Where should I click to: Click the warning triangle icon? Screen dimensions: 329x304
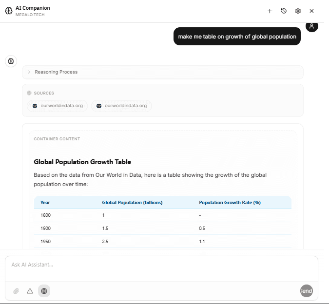click(x=30, y=291)
